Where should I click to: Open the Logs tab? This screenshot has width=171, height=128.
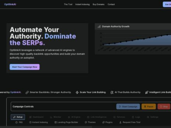click(136, 117)
